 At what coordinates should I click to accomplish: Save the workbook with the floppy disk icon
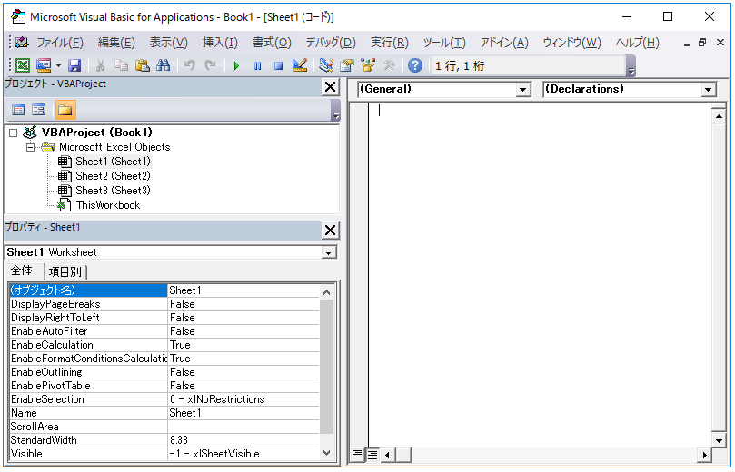coord(74,65)
